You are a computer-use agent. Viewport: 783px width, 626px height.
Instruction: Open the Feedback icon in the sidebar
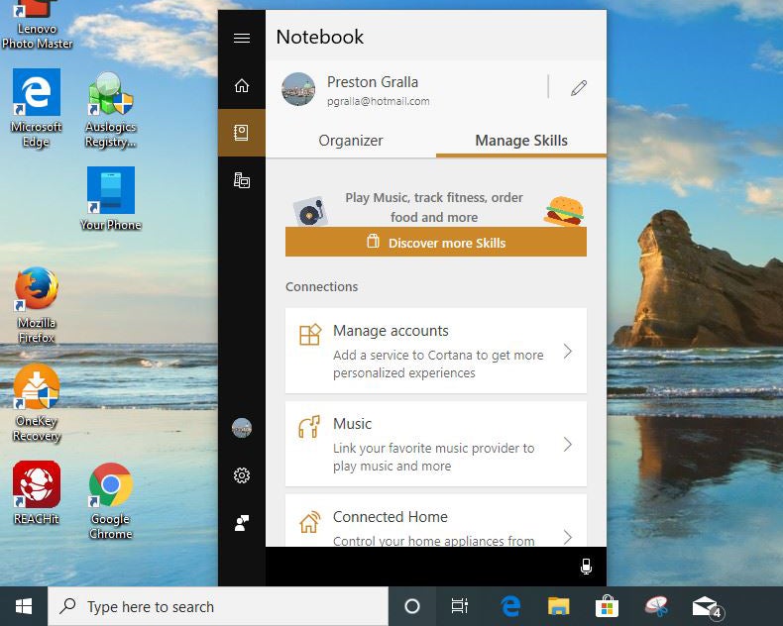pyautogui.click(x=242, y=523)
